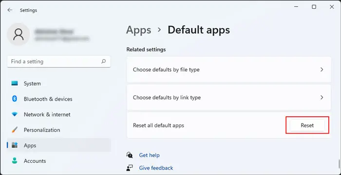
Task: Click the Accounts person icon
Action: (15, 161)
